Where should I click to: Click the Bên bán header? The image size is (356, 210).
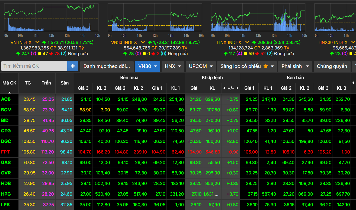pos(295,78)
